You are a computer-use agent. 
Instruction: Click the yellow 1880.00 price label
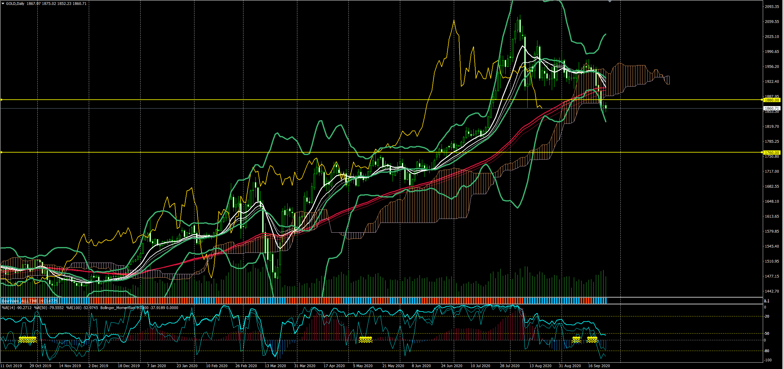click(x=771, y=100)
